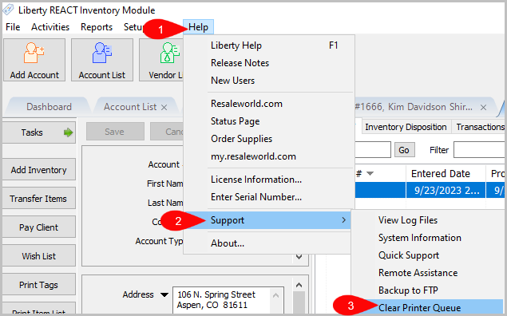Click the scroll arrow inside Address box
The height and width of the screenshot is (316, 507).
click(x=275, y=295)
